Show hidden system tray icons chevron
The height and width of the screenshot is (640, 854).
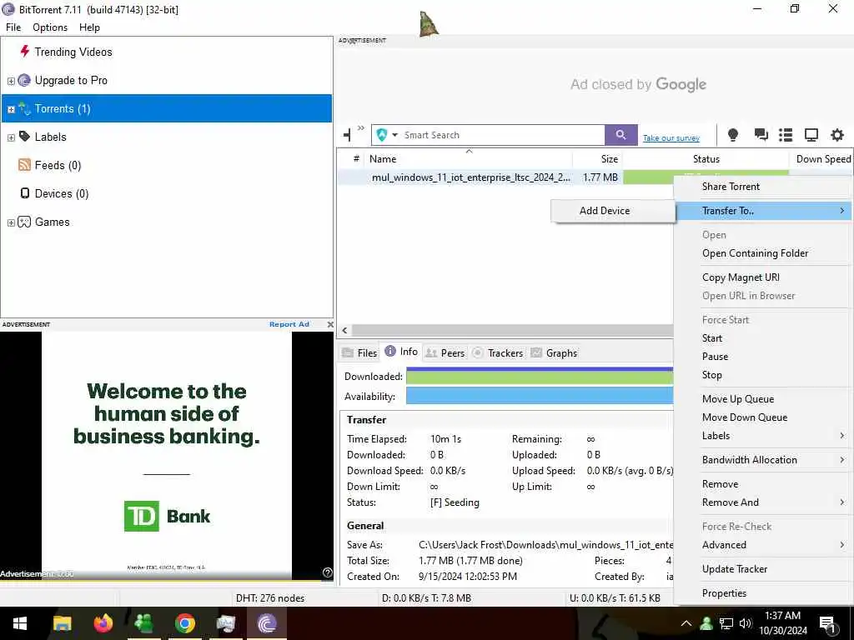pyautogui.click(x=686, y=623)
